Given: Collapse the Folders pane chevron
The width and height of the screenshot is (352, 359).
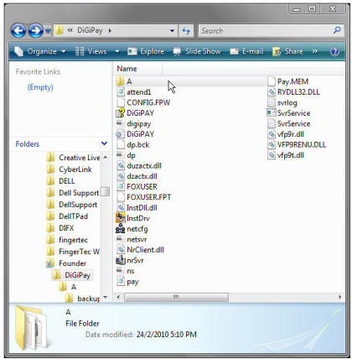Looking at the screenshot, I should 104,143.
